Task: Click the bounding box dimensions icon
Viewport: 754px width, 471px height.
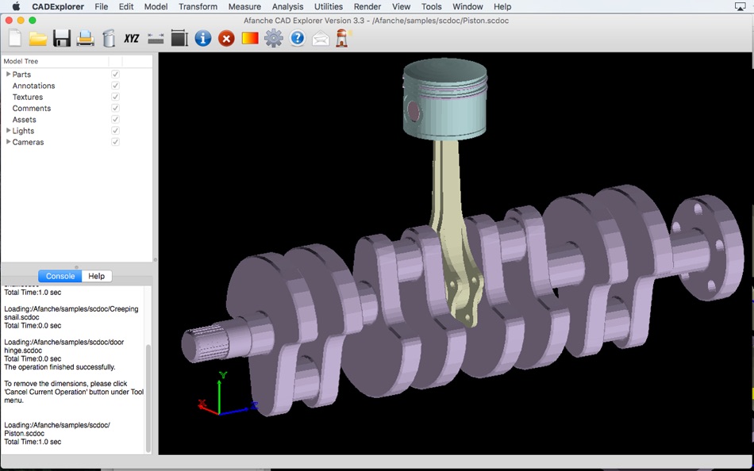Action: pyautogui.click(x=179, y=38)
